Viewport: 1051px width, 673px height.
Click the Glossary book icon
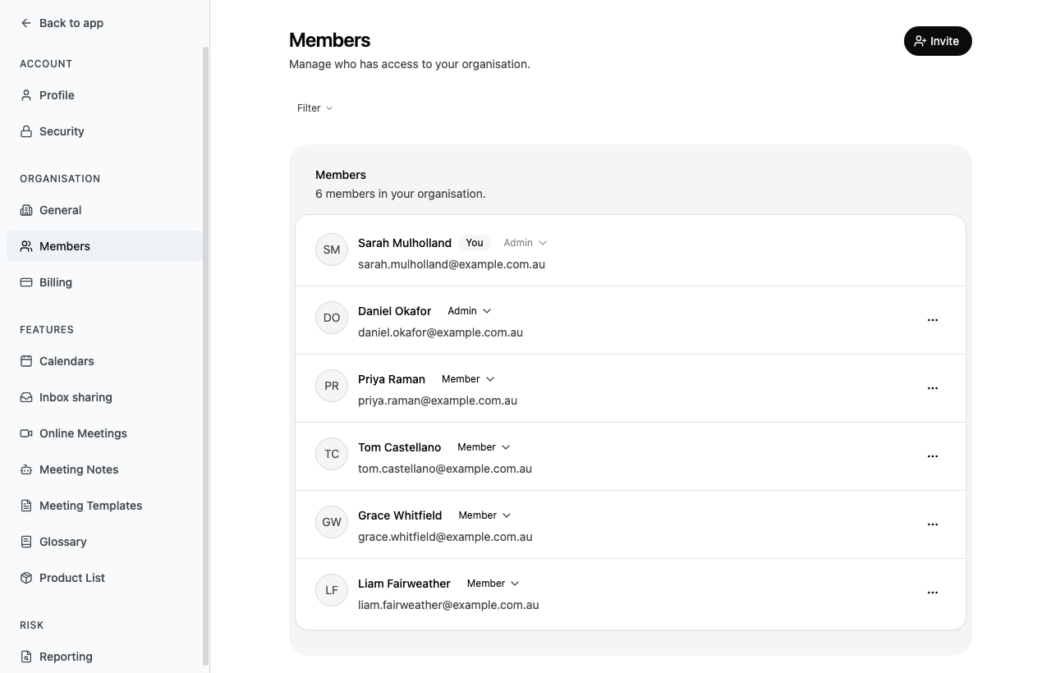click(26, 542)
